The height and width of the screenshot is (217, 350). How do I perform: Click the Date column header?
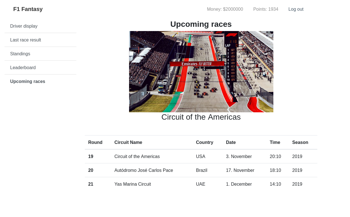tap(231, 142)
